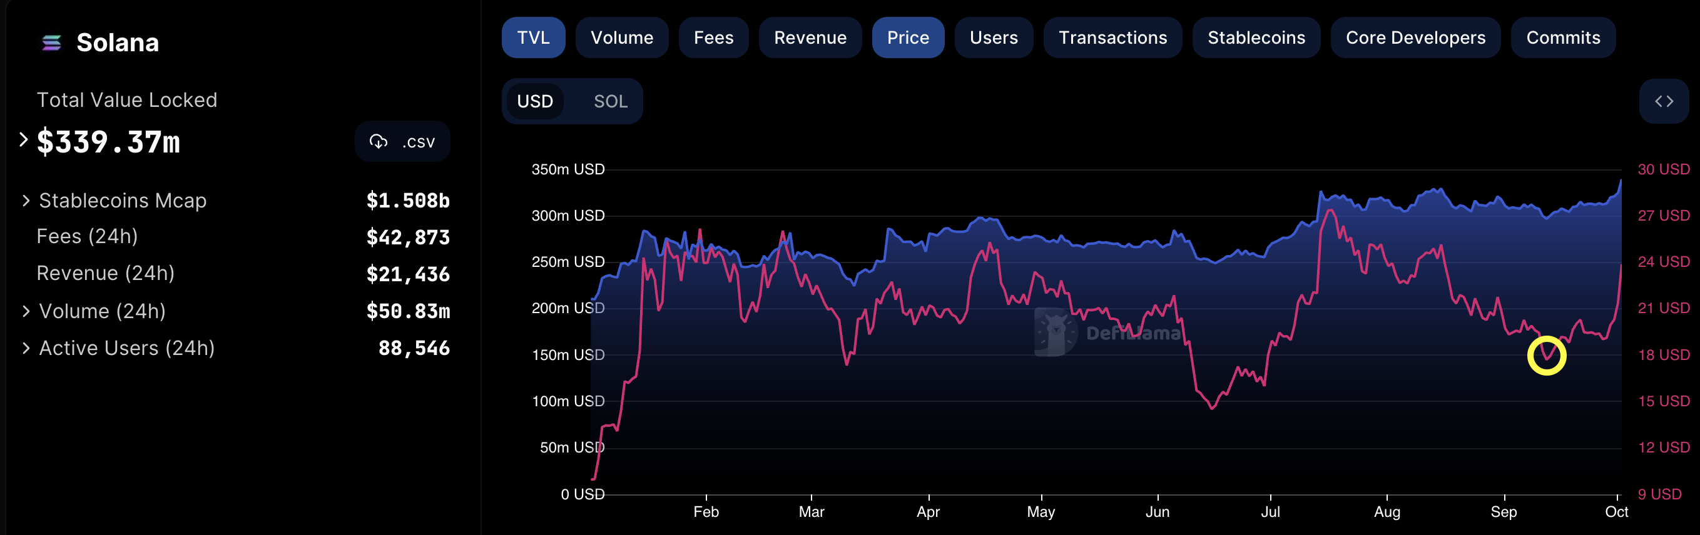Click the Aug label on the timeline
The width and height of the screenshot is (1700, 535).
(1387, 512)
